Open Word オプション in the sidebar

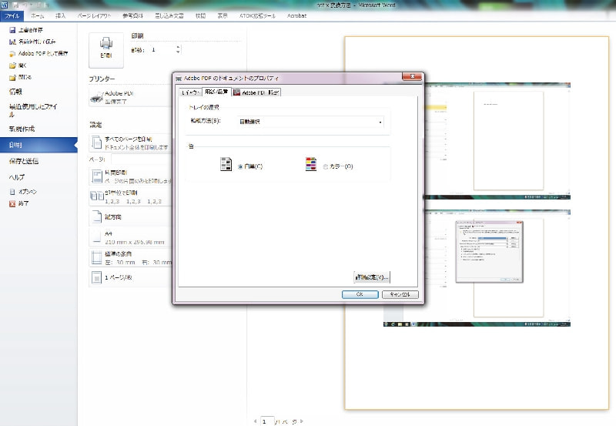(x=23, y=192)
